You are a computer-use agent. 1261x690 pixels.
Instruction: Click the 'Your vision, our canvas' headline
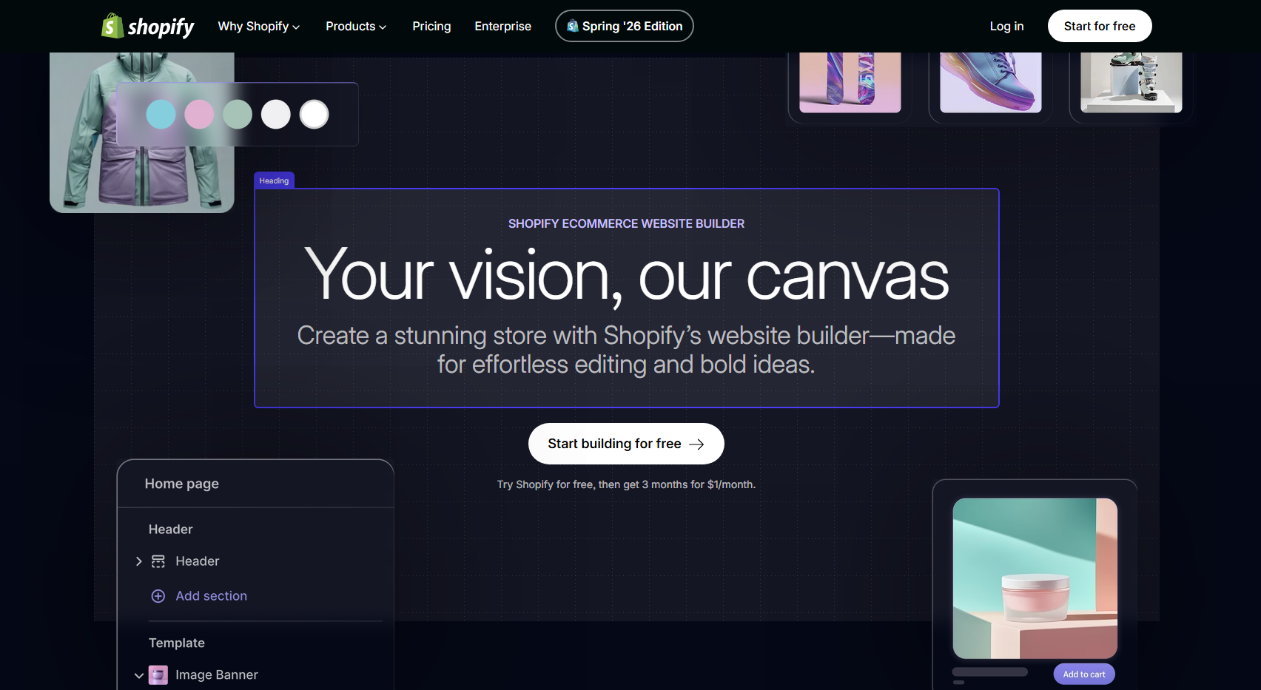(x=626, y=275)
